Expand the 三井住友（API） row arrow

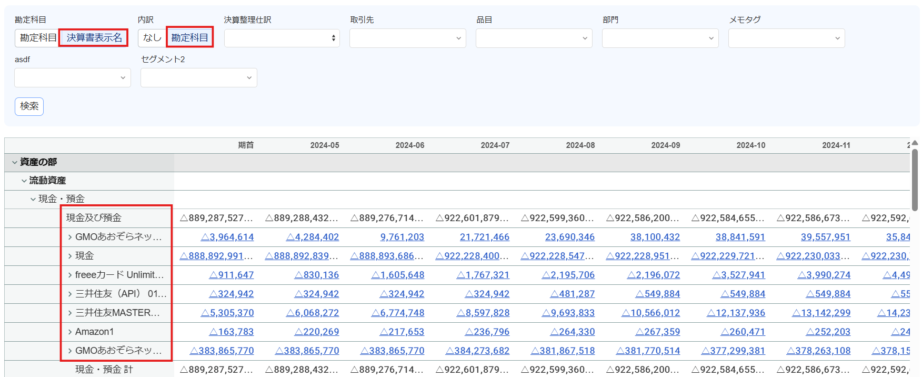coord(70,294)
